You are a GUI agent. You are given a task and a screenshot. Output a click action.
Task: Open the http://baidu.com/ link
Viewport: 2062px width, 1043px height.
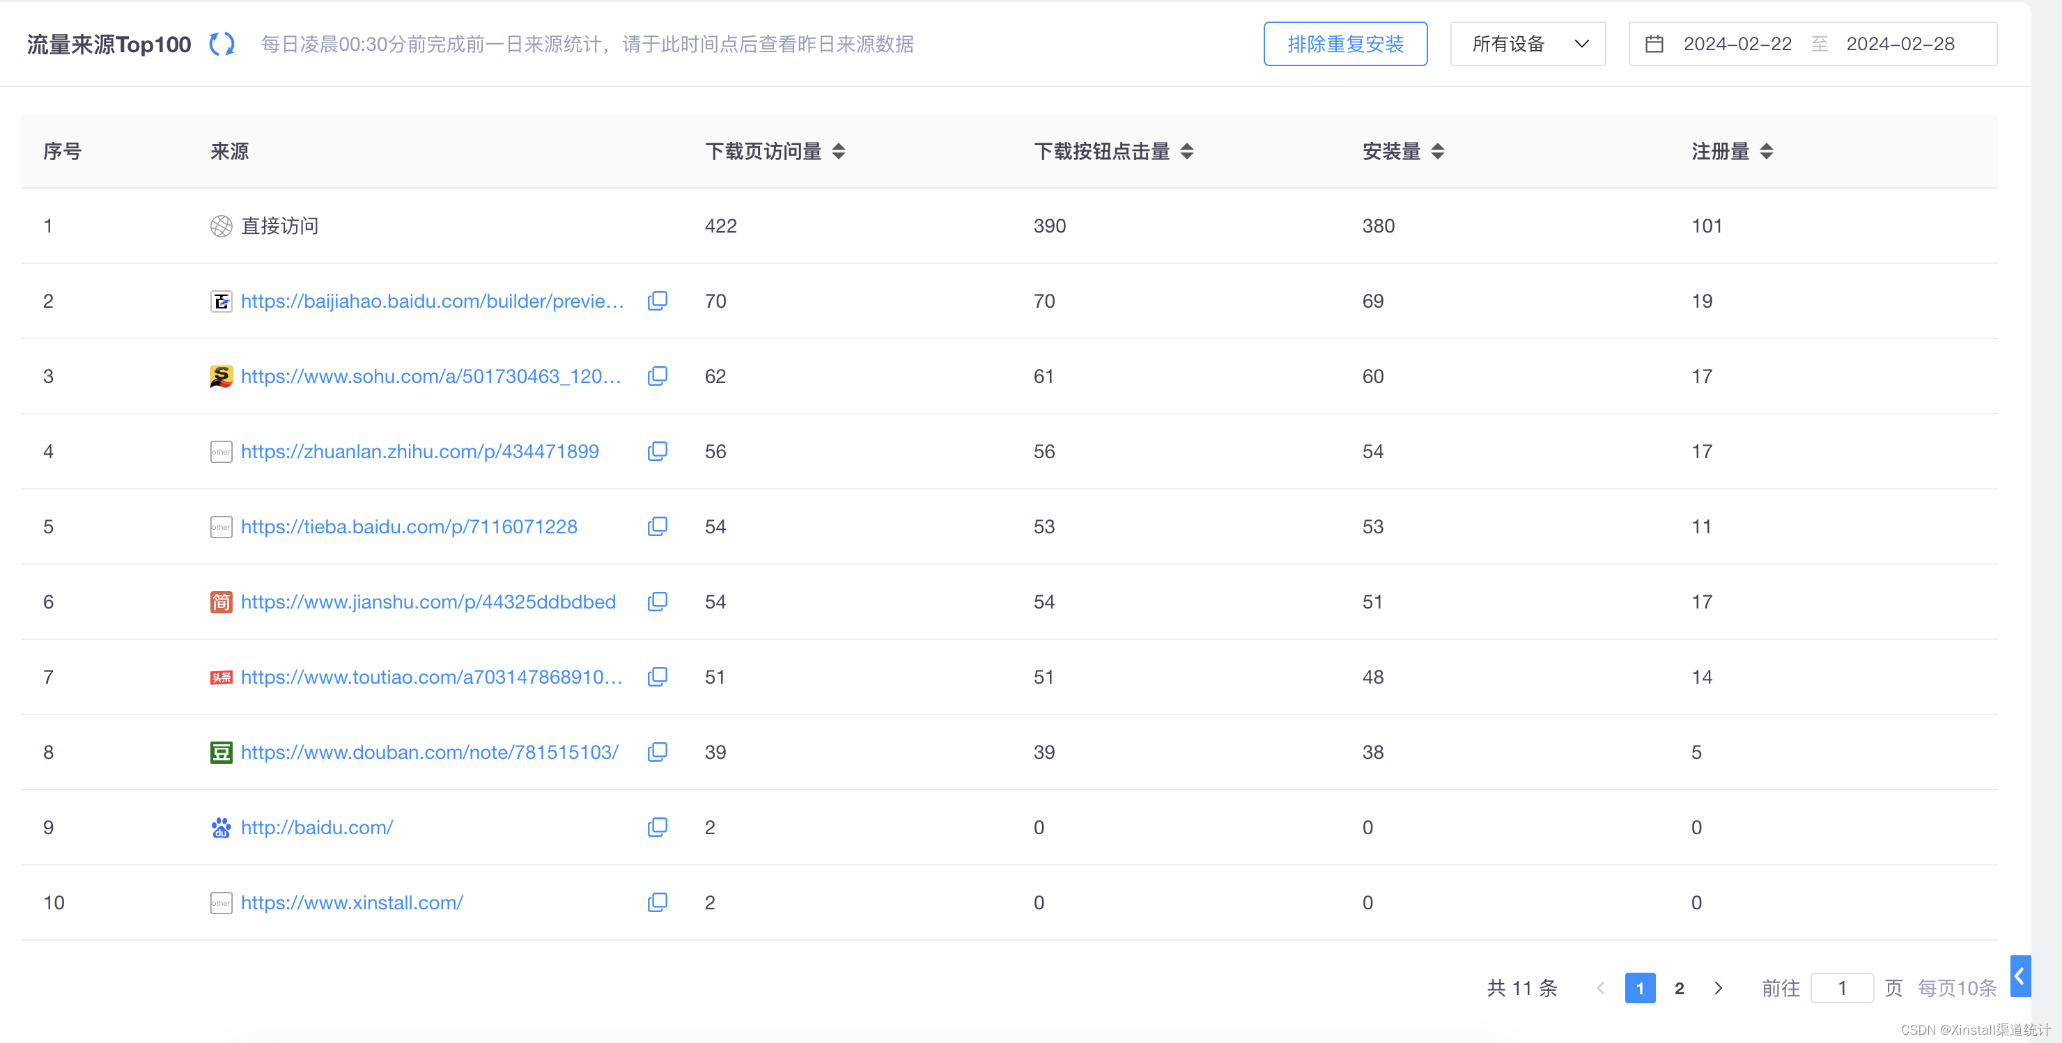tap(317, 827)
